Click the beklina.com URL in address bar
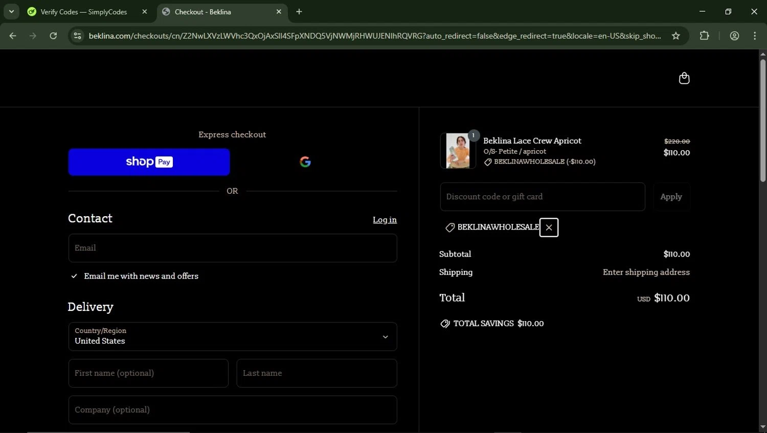Image resolution: width=767 pixels, height=433 pixels. click(x=375, y=36)
